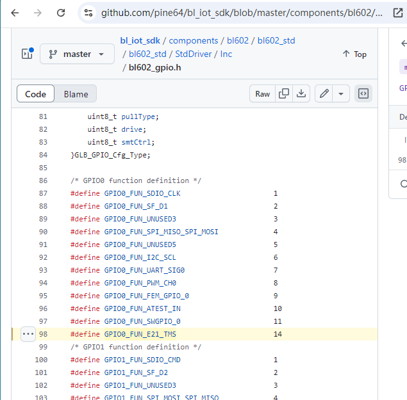Jump to Top of file
Screen dimensions: 407x400
pyautogui.click(x=354, y=54)
